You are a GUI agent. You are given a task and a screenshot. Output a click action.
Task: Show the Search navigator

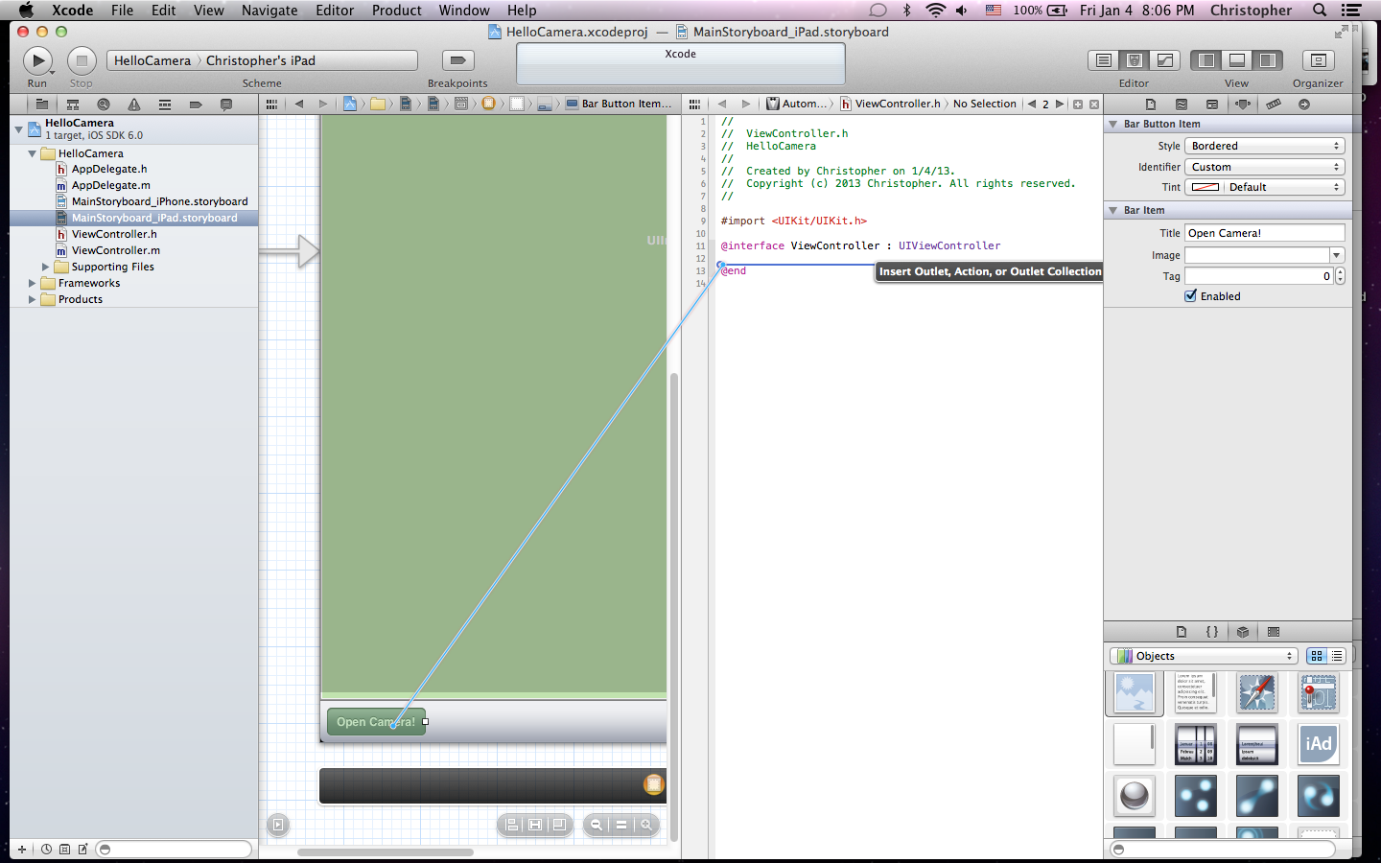pos(103,104)
